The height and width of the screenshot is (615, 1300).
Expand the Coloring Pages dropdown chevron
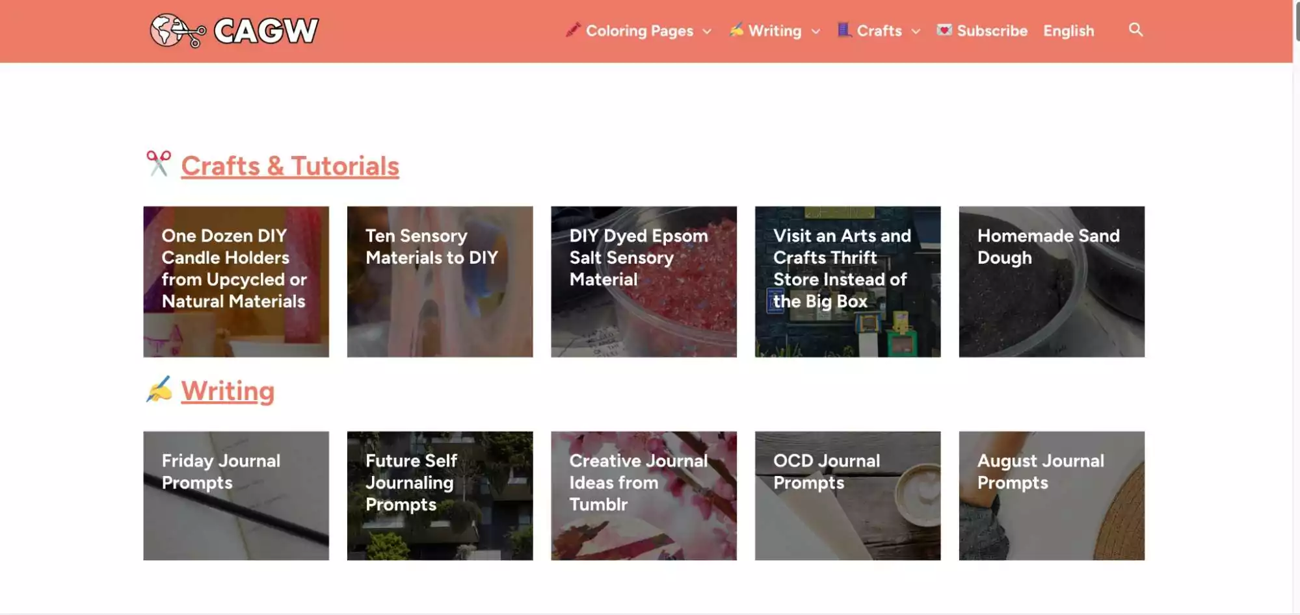707,31
